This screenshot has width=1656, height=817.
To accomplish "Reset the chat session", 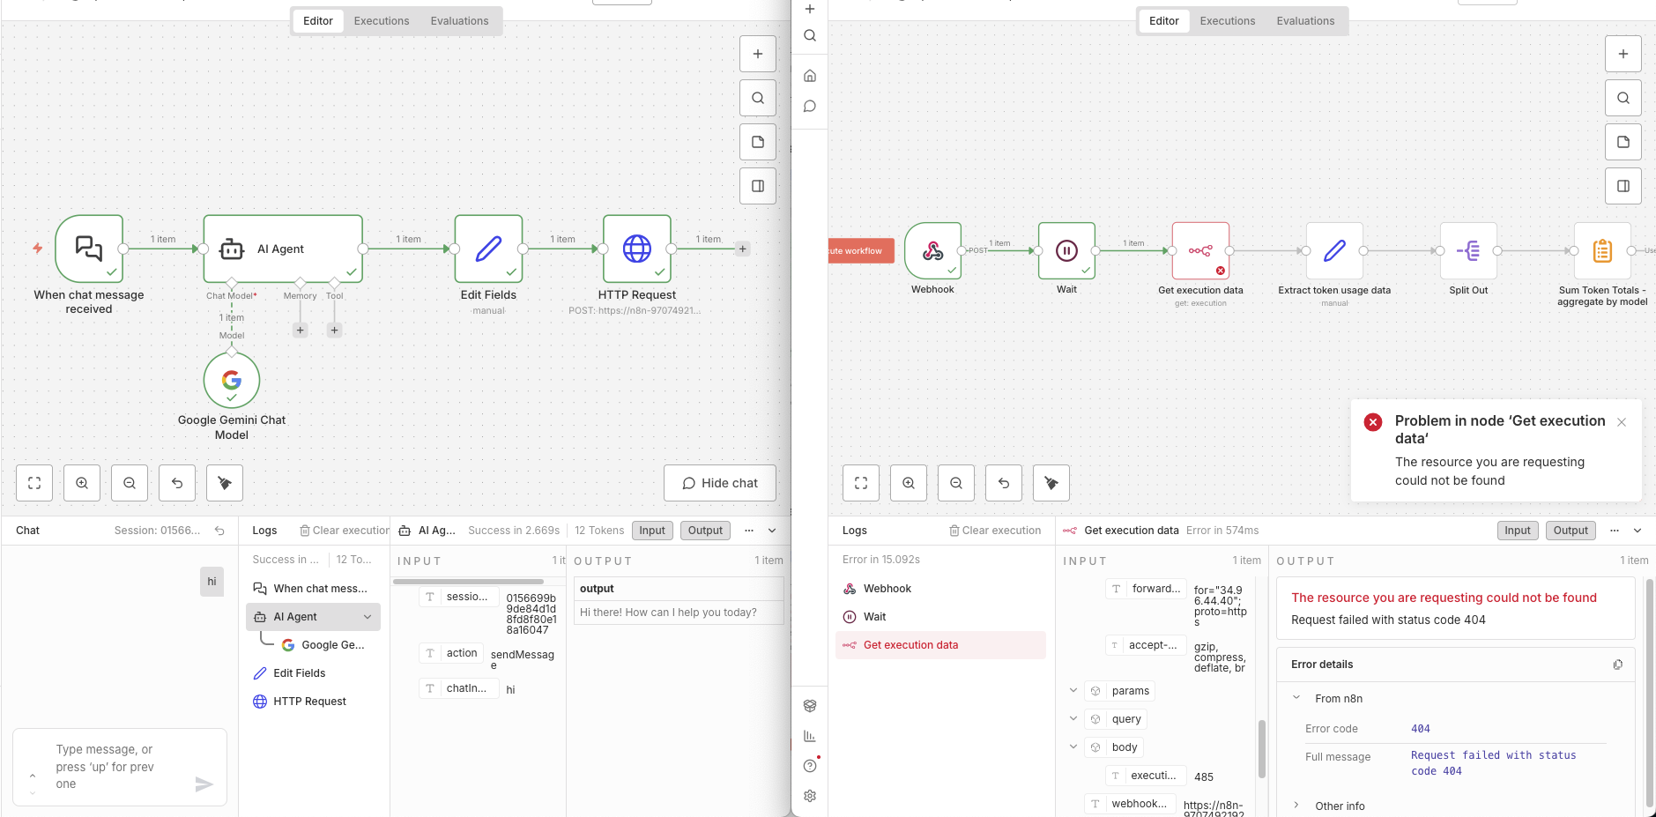I will pyautogui.click(x=219, y=531).
